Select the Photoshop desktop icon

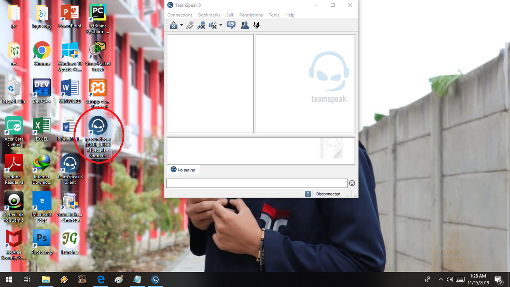click(x=42, y=242)
